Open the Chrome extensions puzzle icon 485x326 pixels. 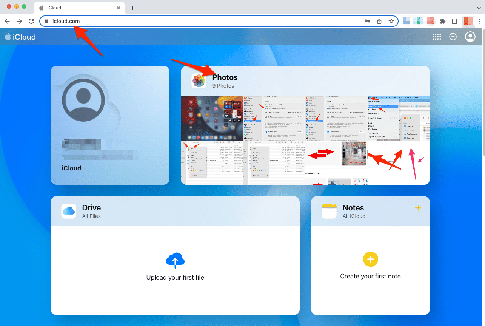tap(443, 21)
